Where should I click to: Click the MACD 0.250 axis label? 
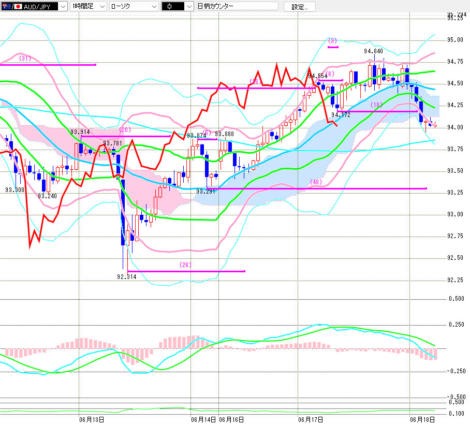pyautogui.click(x=457, y=325)
